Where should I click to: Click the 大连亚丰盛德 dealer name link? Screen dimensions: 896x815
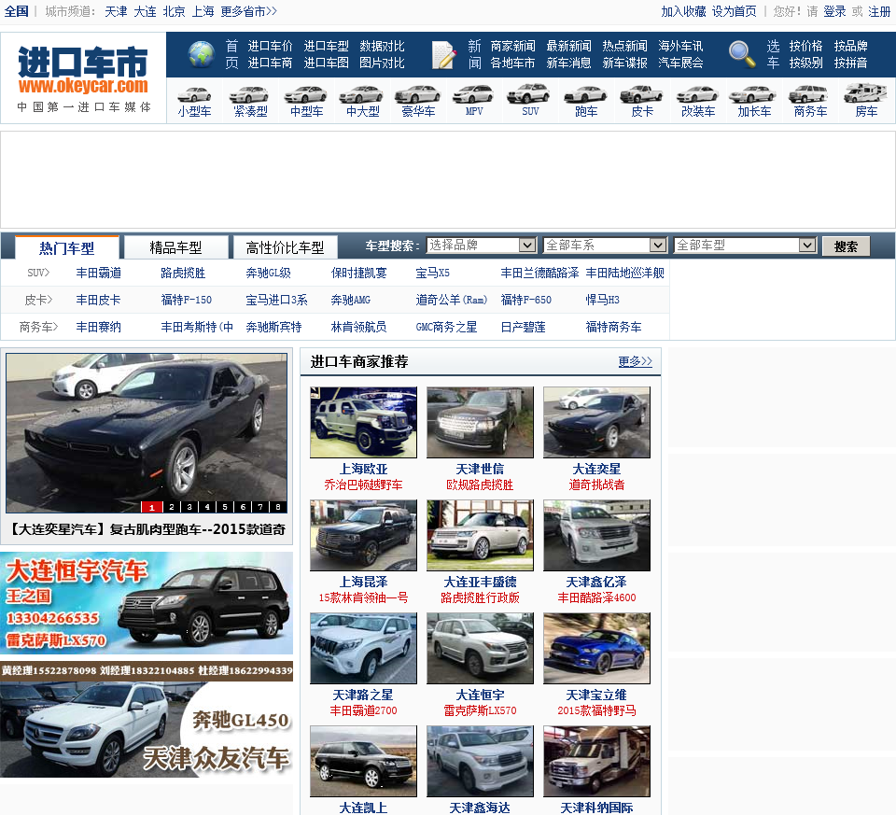(x=480, y=582)
